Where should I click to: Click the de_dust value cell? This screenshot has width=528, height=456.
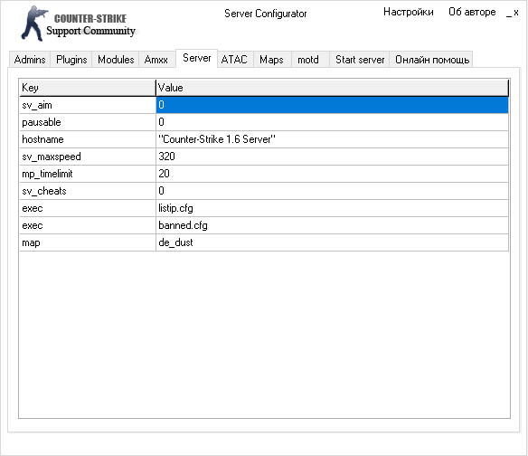click(x=333, y=242)
